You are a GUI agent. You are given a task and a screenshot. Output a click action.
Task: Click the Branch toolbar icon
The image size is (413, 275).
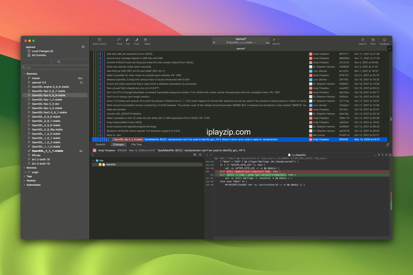click(x=274, y=40)
